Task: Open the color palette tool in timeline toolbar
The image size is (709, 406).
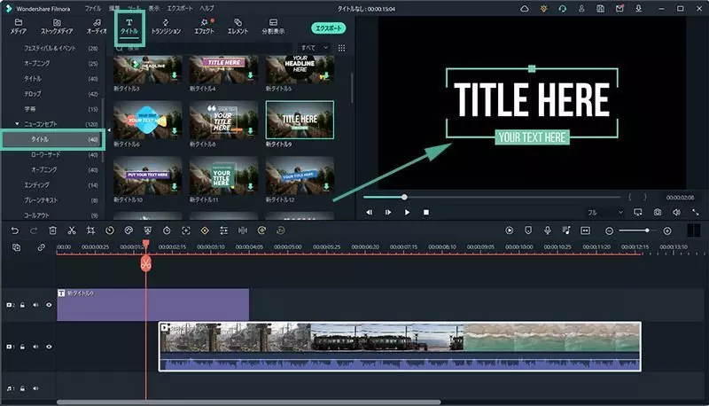Action: (x=129, y=230)
